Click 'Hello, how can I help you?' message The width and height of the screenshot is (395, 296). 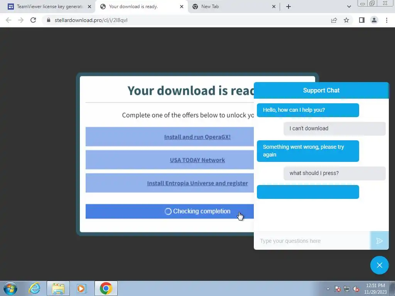[308, 110]
